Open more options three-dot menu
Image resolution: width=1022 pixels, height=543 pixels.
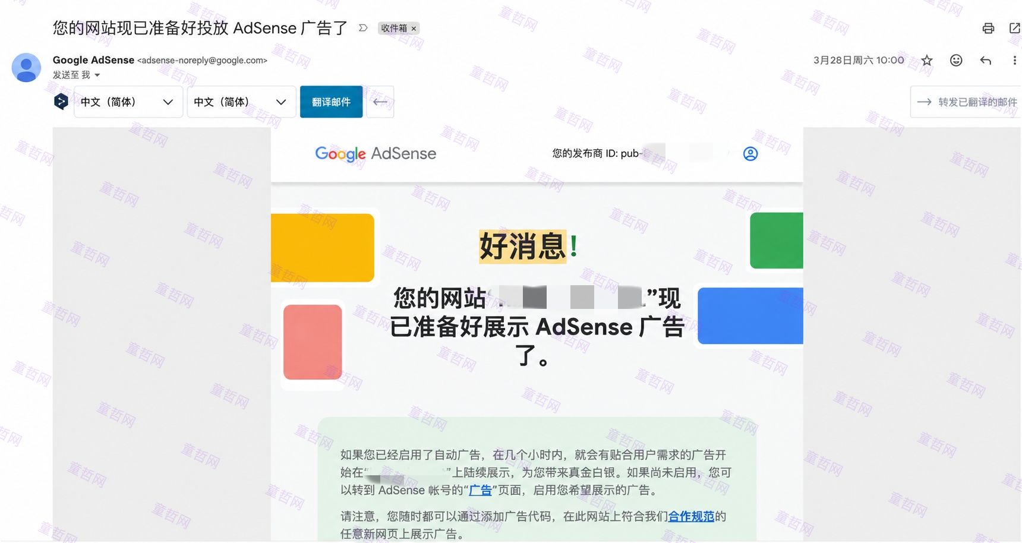pyautogui.click(x=1014, y=60)
